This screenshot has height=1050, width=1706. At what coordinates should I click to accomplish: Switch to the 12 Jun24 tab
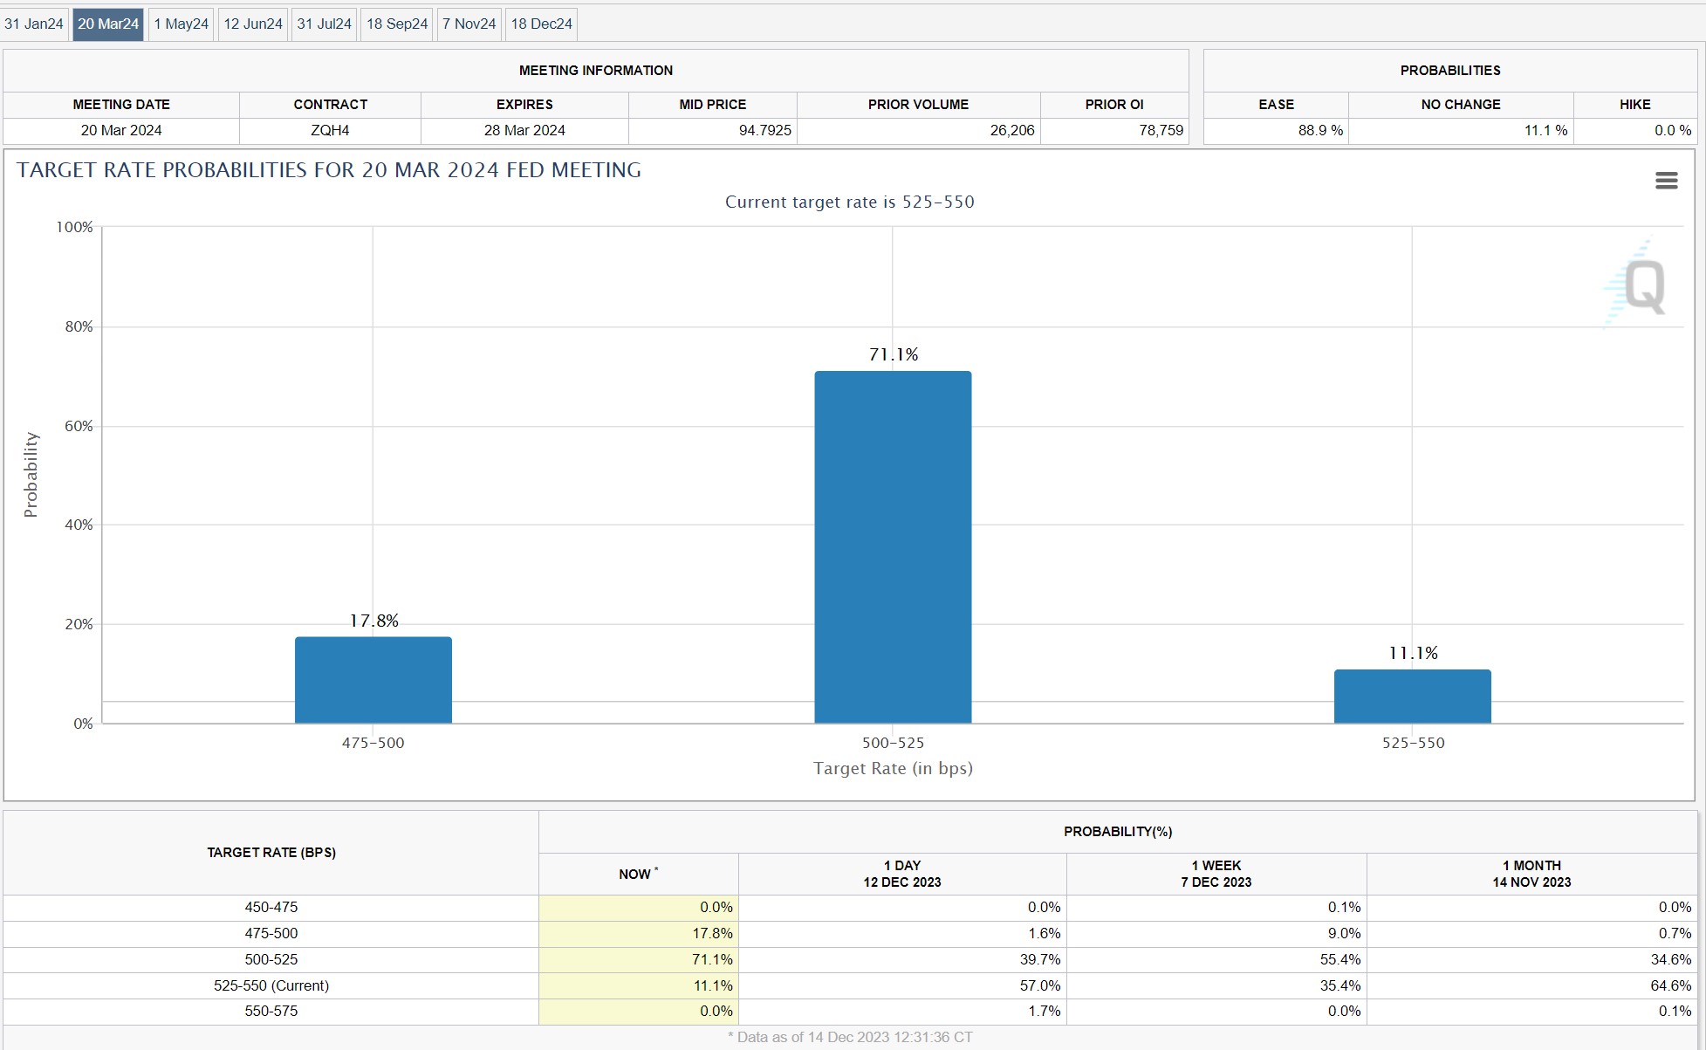pyautogui.click(x=253, y=24)
